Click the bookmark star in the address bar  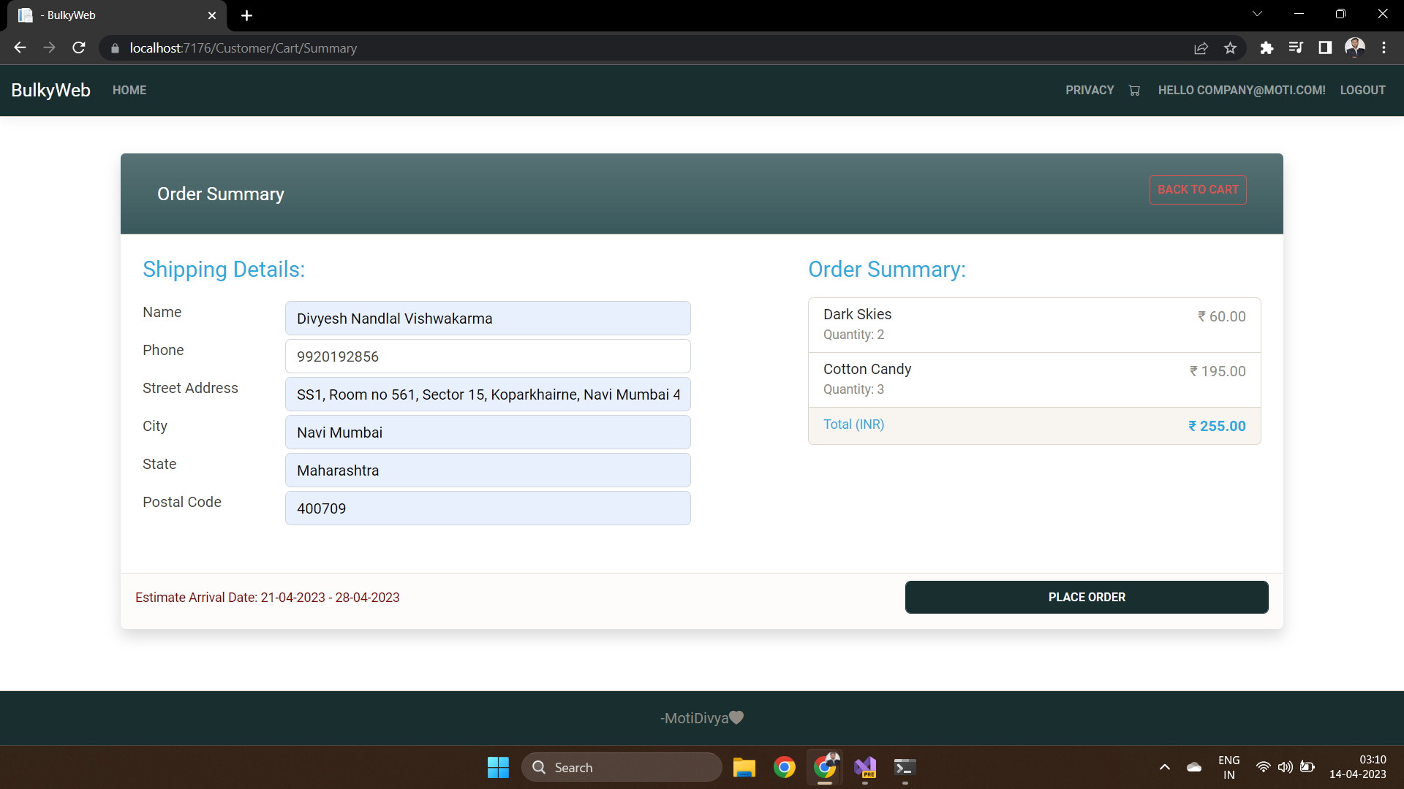click(1230, 47)
